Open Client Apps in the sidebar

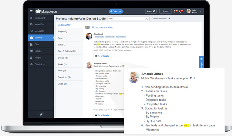41,64
